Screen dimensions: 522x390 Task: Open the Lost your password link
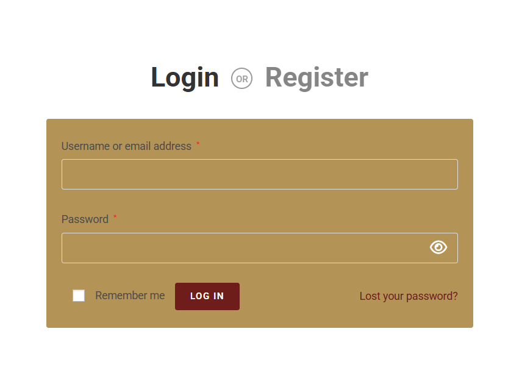coord(409,296)
